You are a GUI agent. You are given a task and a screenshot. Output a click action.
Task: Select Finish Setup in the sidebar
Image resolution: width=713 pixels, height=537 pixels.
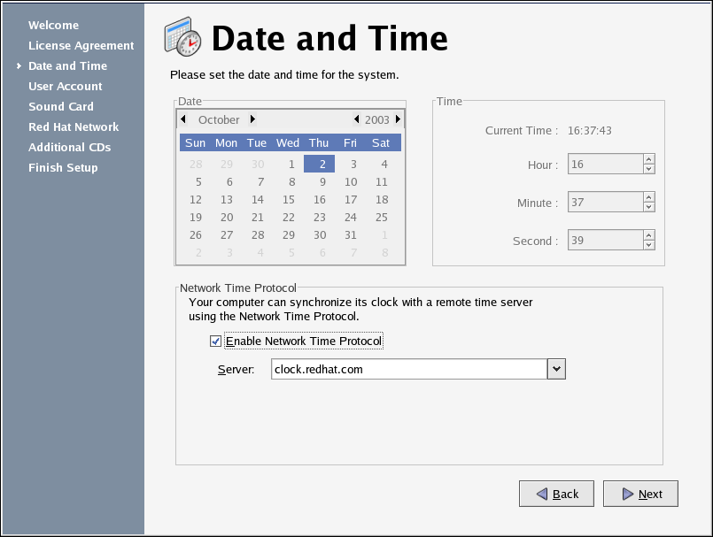63,168
